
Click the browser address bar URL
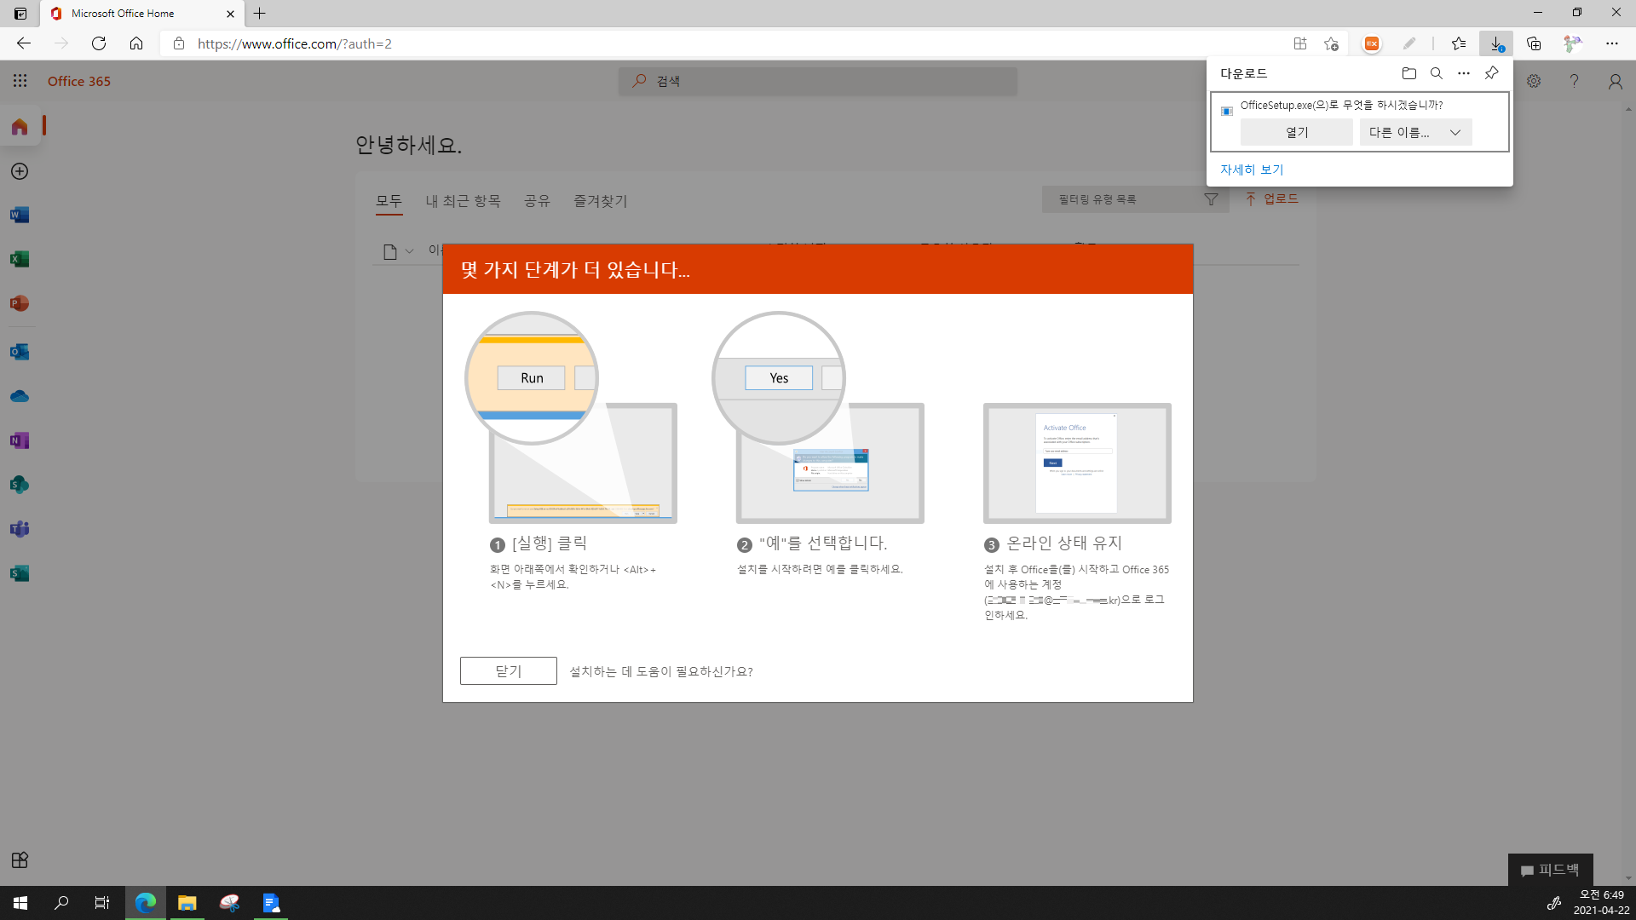[294, 43]
